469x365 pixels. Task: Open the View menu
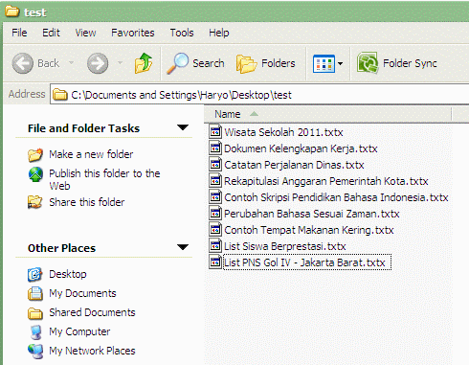(85, 33)
